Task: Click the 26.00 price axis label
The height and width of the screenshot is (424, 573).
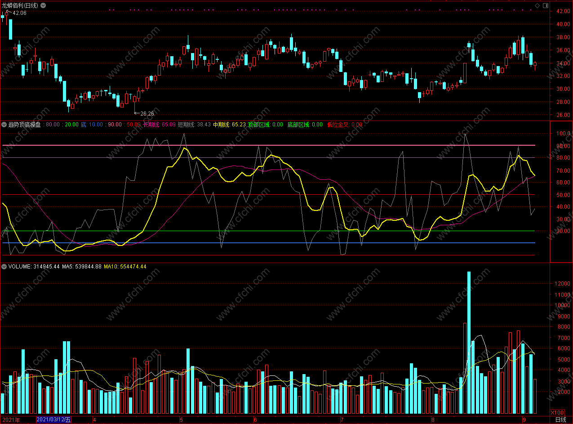Action: pos(564,115)
